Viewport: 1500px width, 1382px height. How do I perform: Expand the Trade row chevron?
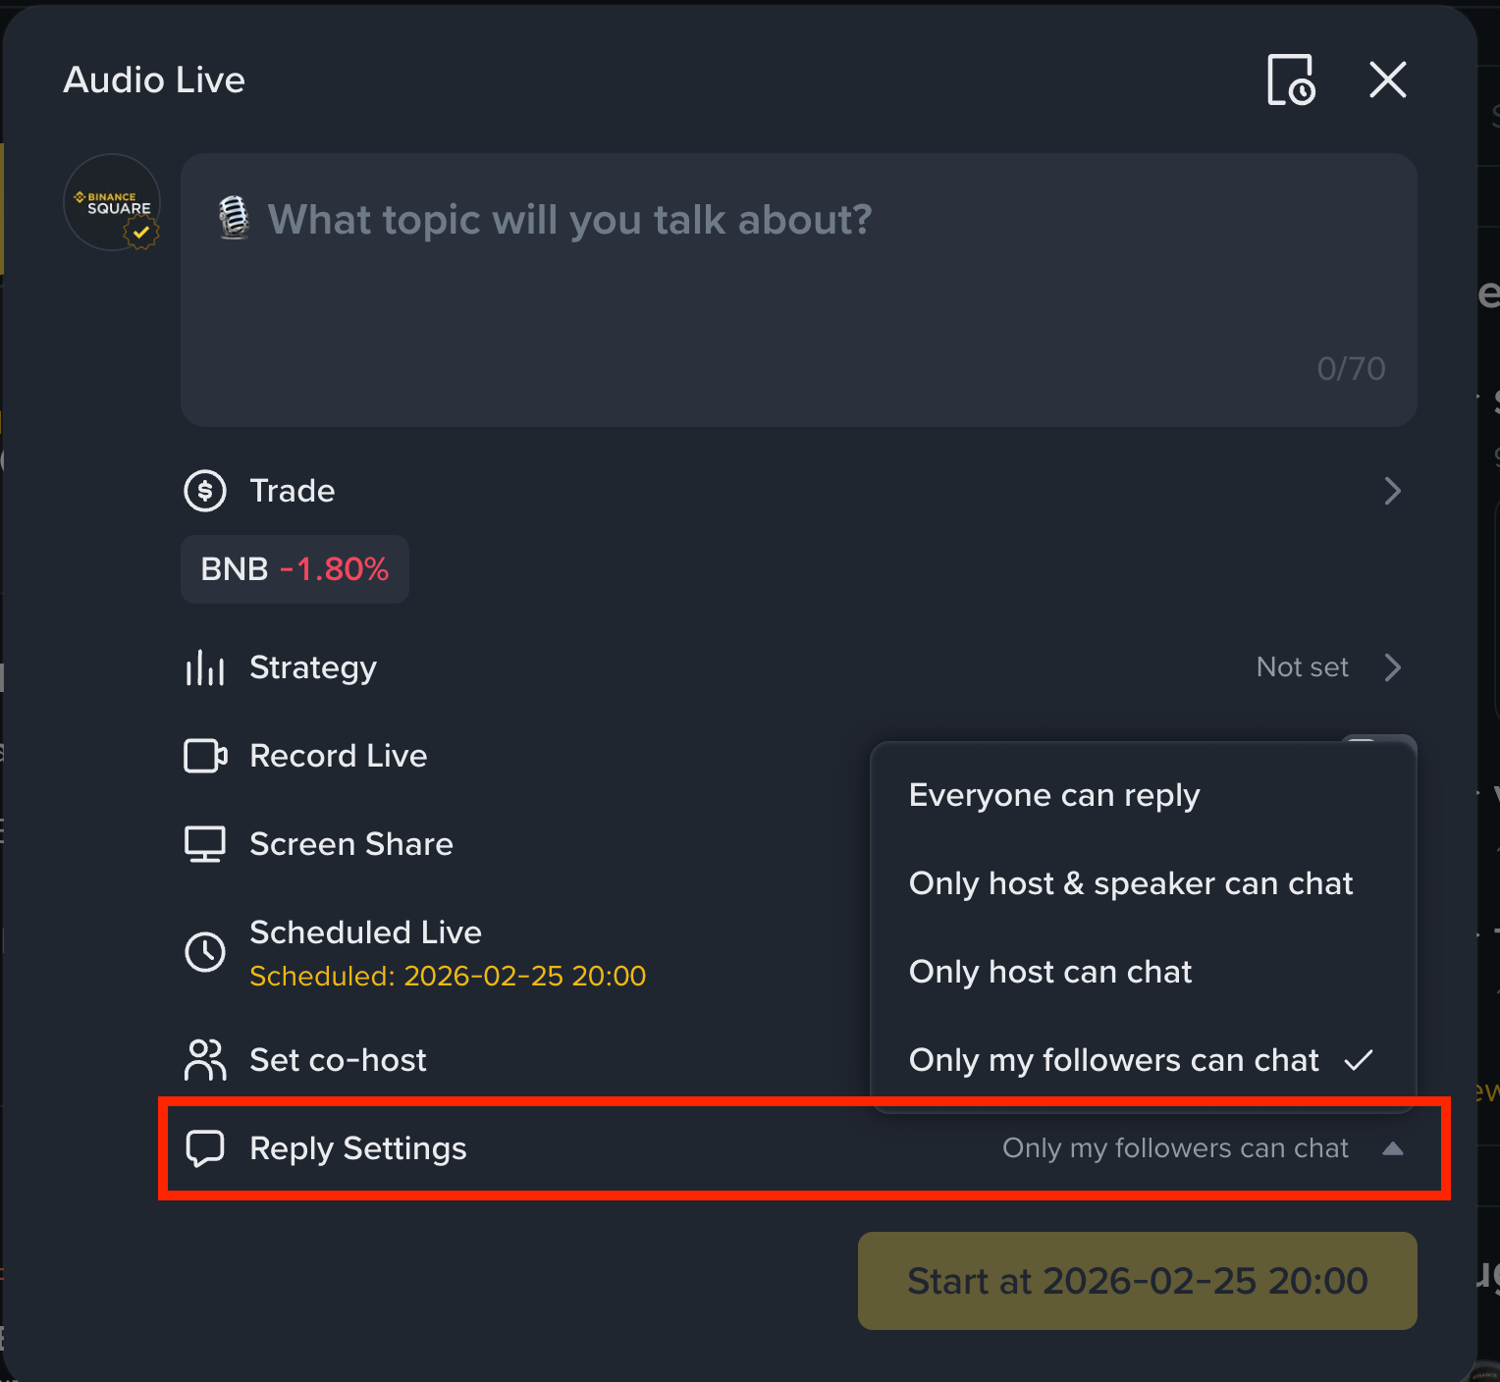[x=1392, y=491]
